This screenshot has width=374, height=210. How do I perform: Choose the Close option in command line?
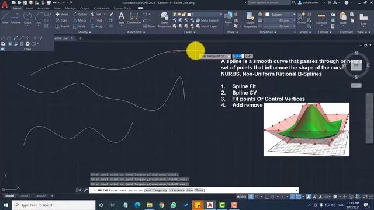coord(199,190)
